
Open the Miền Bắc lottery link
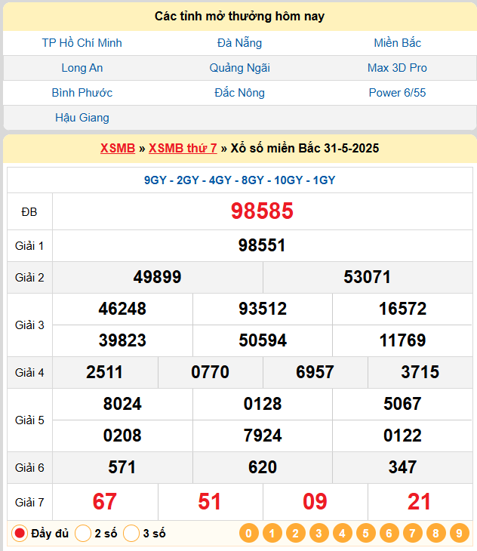[397, 43]
